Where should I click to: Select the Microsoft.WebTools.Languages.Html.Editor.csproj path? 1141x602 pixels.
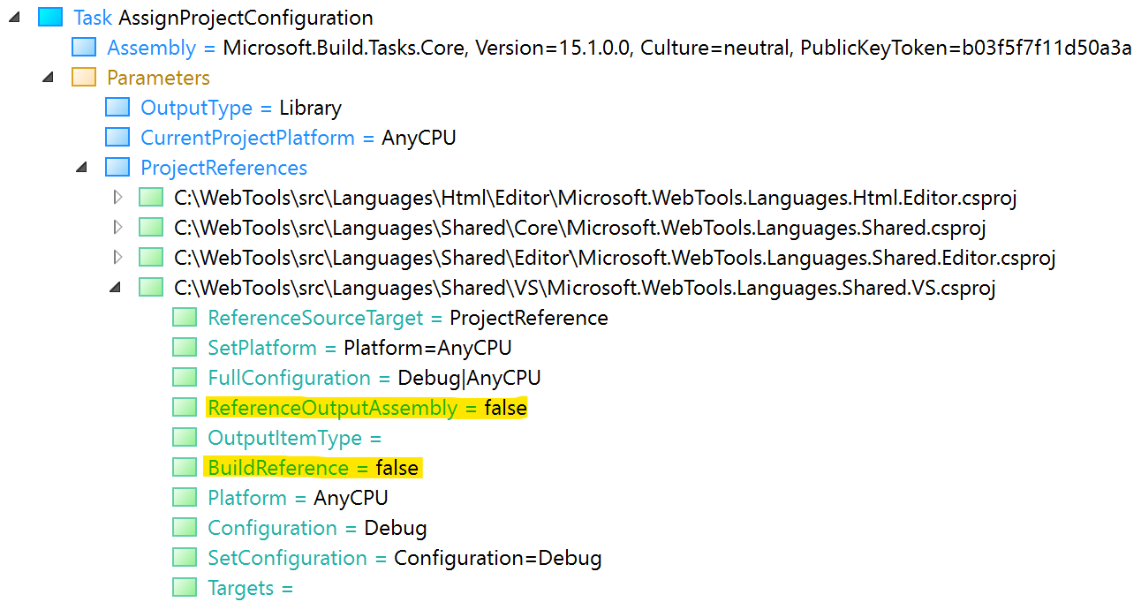coord(595,198)
